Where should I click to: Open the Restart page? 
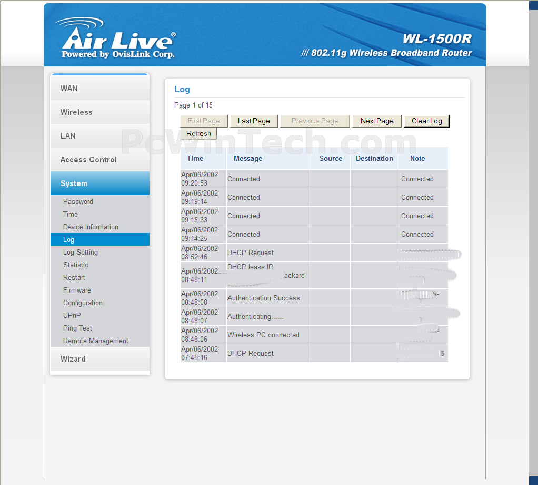click(74, 278)
